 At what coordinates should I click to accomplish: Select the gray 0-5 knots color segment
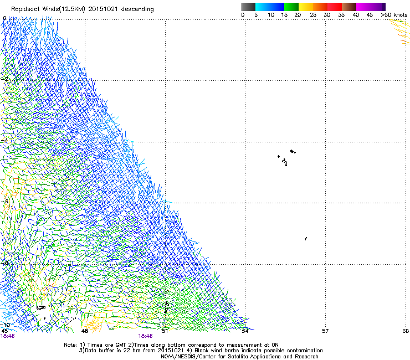[x=248, y=7]
